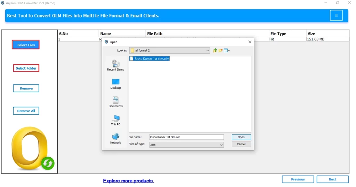Select the Rishu Kumar 1st olm.olm file

tap(149, 59)
